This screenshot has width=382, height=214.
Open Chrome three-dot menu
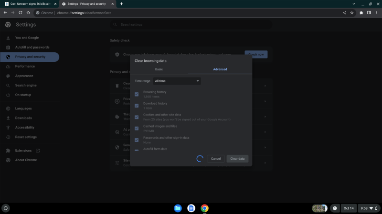click(x=376, y=13)
